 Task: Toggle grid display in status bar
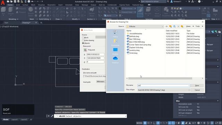(145, 123)
